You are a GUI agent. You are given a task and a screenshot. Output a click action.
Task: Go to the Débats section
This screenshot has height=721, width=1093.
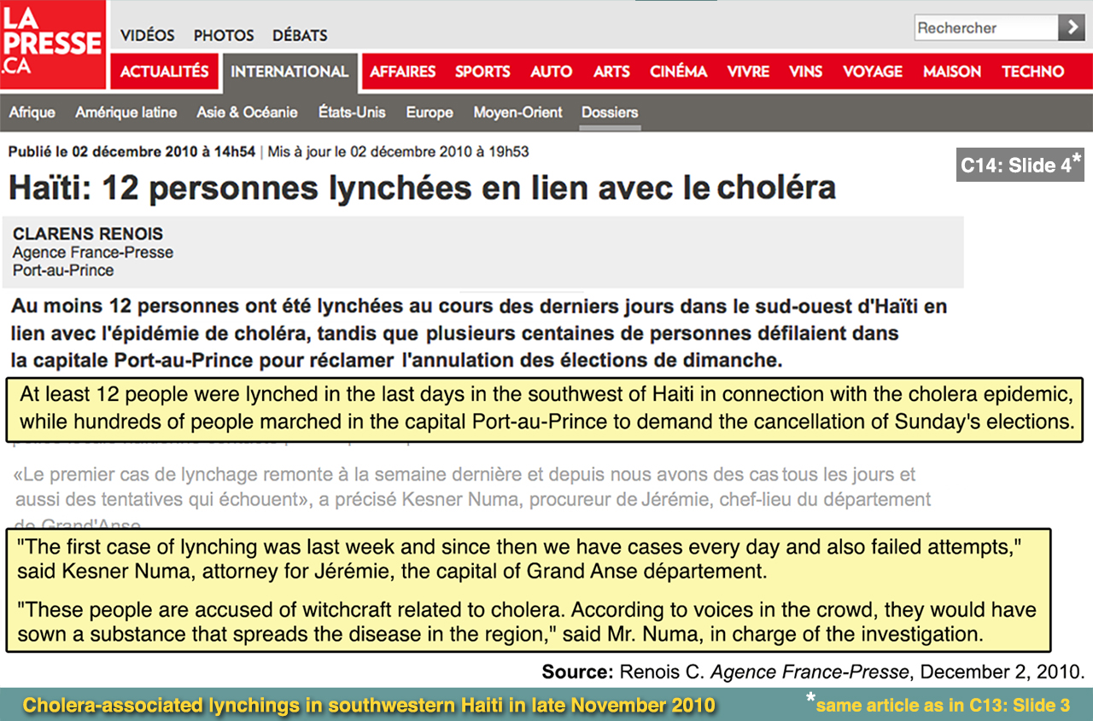point(300,36)
